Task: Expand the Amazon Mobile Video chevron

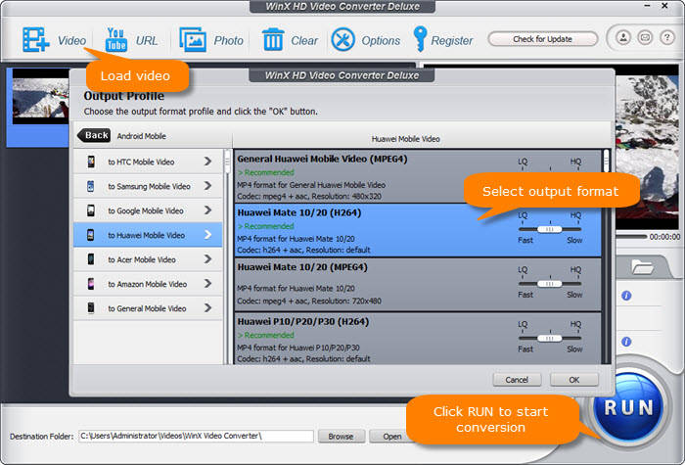Action: click(x=207, y=284)
